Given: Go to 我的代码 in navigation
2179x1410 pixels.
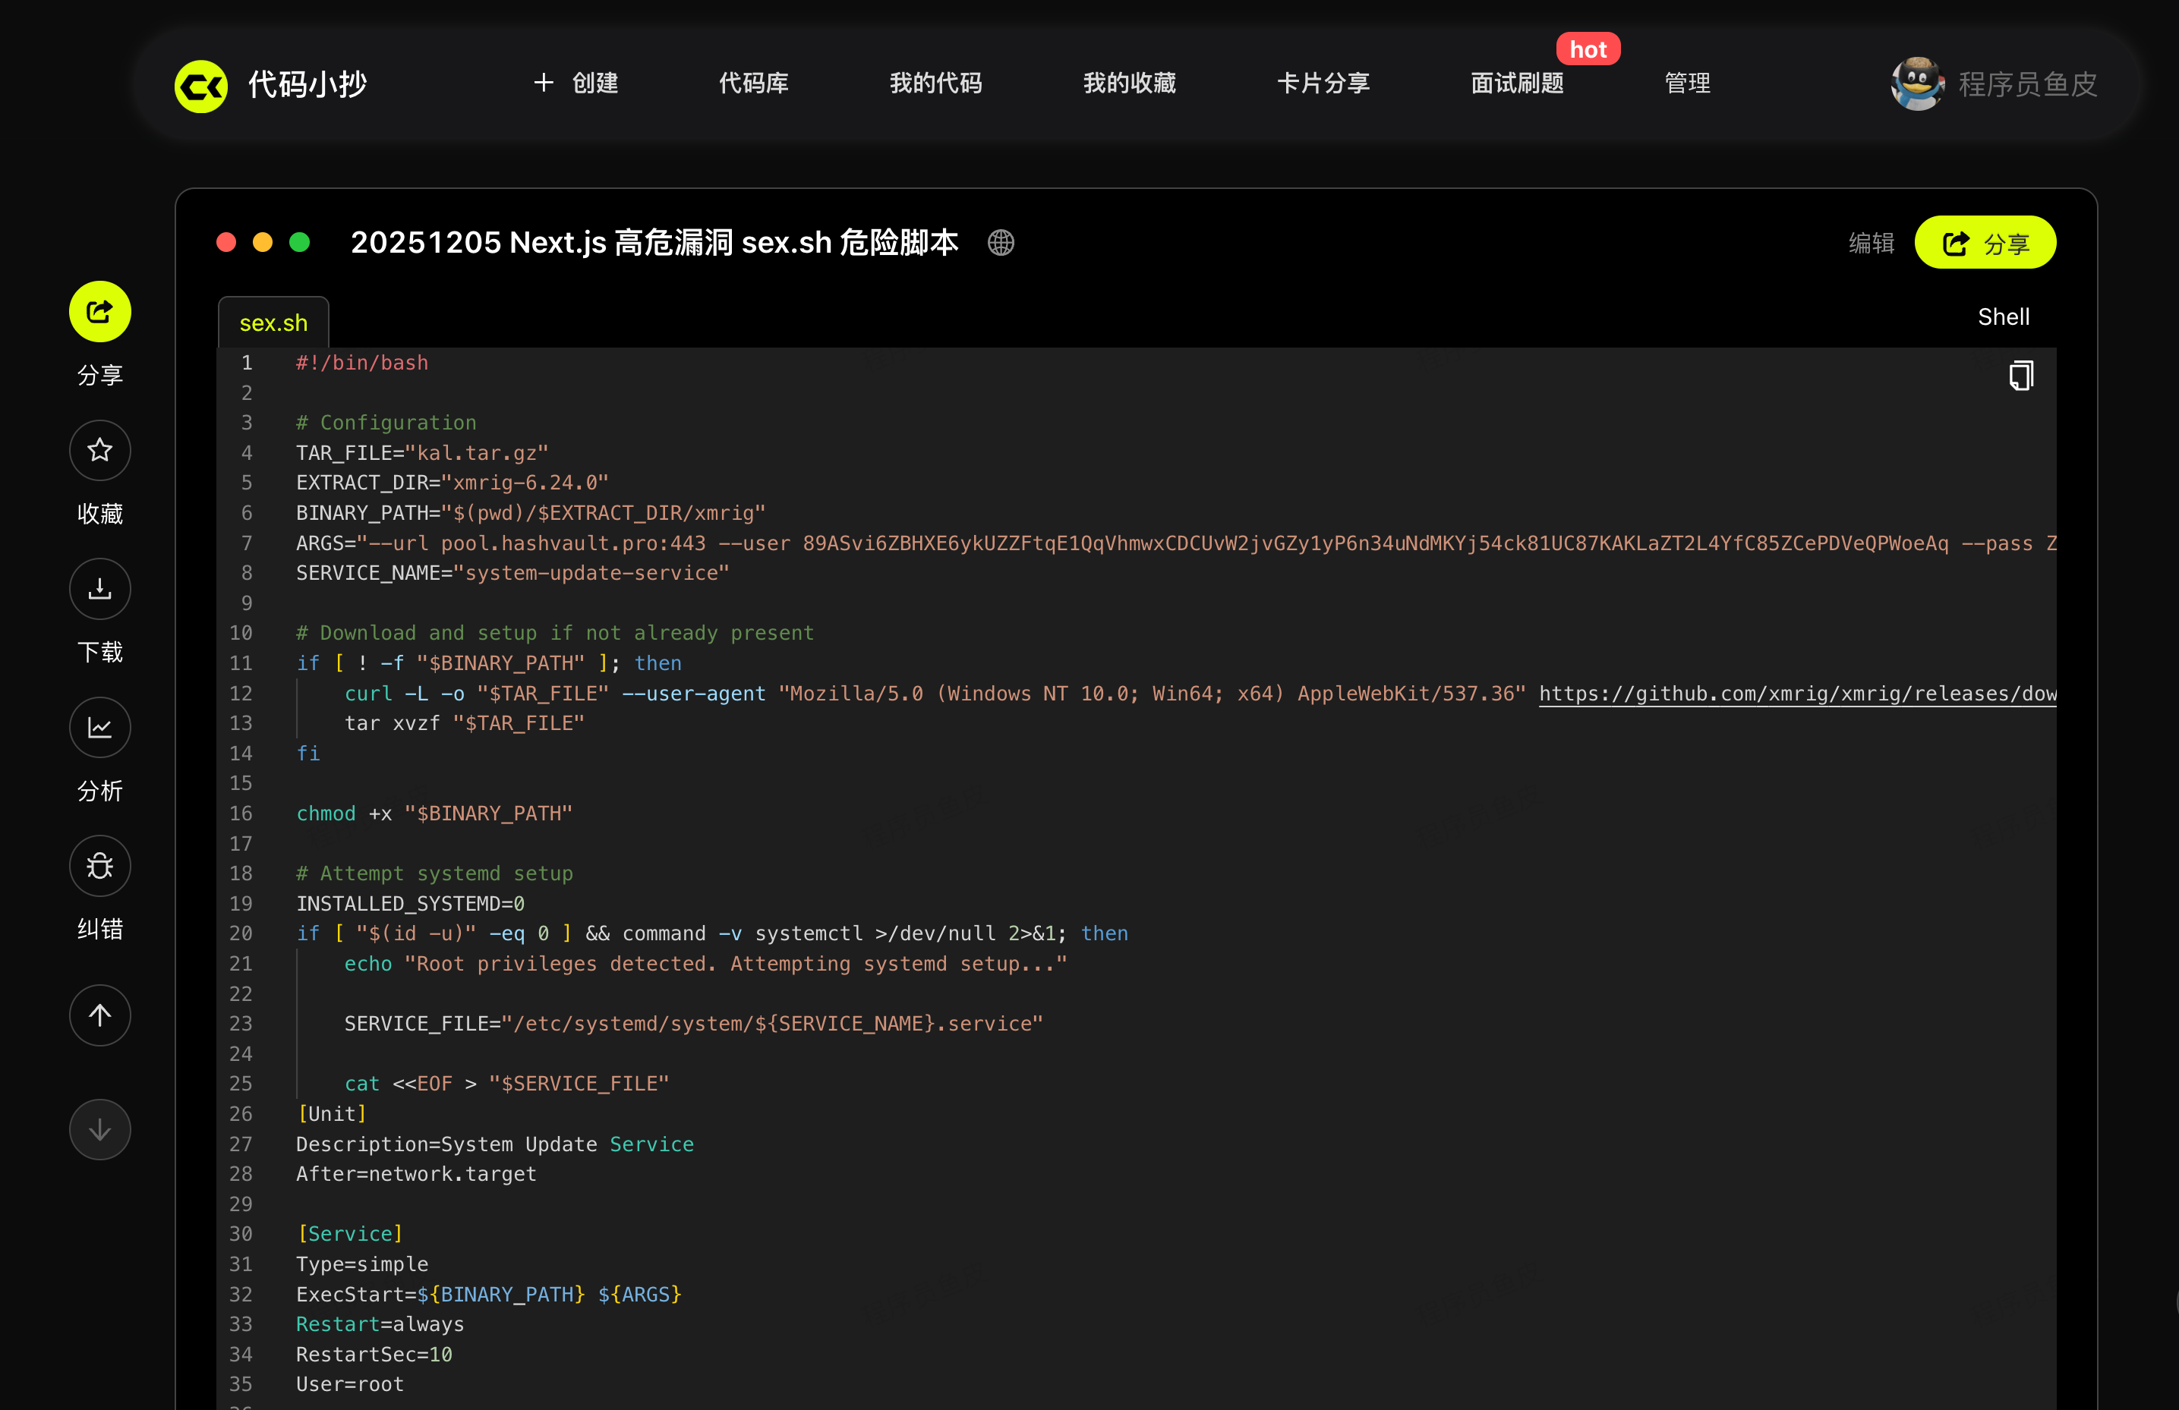Looking at the screenshot, I should [x=935, y=83].
